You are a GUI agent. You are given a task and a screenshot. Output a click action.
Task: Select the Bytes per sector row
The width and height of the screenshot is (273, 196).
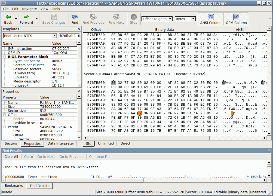point(39,61)
